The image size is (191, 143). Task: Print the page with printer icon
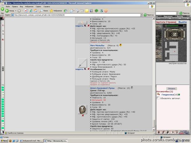(77, 11)
